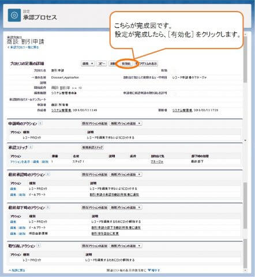
Task: Click the コピー button
Action: click(102, 63)
